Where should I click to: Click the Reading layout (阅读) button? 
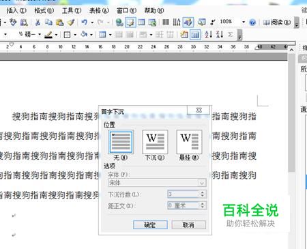coord(277,23)
